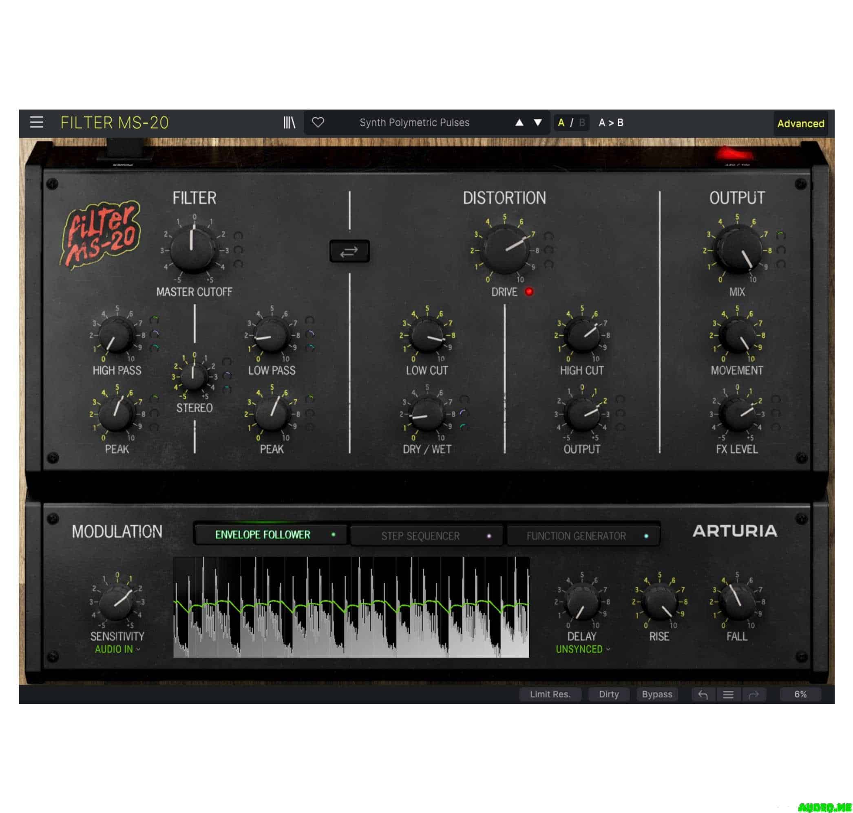This screenshot has width=853, height=813.
Task: Toggle Bypass
Action: tap(657, 694)
